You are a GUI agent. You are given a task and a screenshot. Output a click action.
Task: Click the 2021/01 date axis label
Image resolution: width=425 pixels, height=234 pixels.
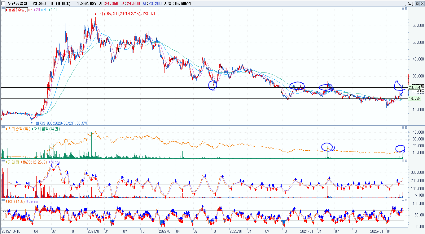tap(94, 231)
